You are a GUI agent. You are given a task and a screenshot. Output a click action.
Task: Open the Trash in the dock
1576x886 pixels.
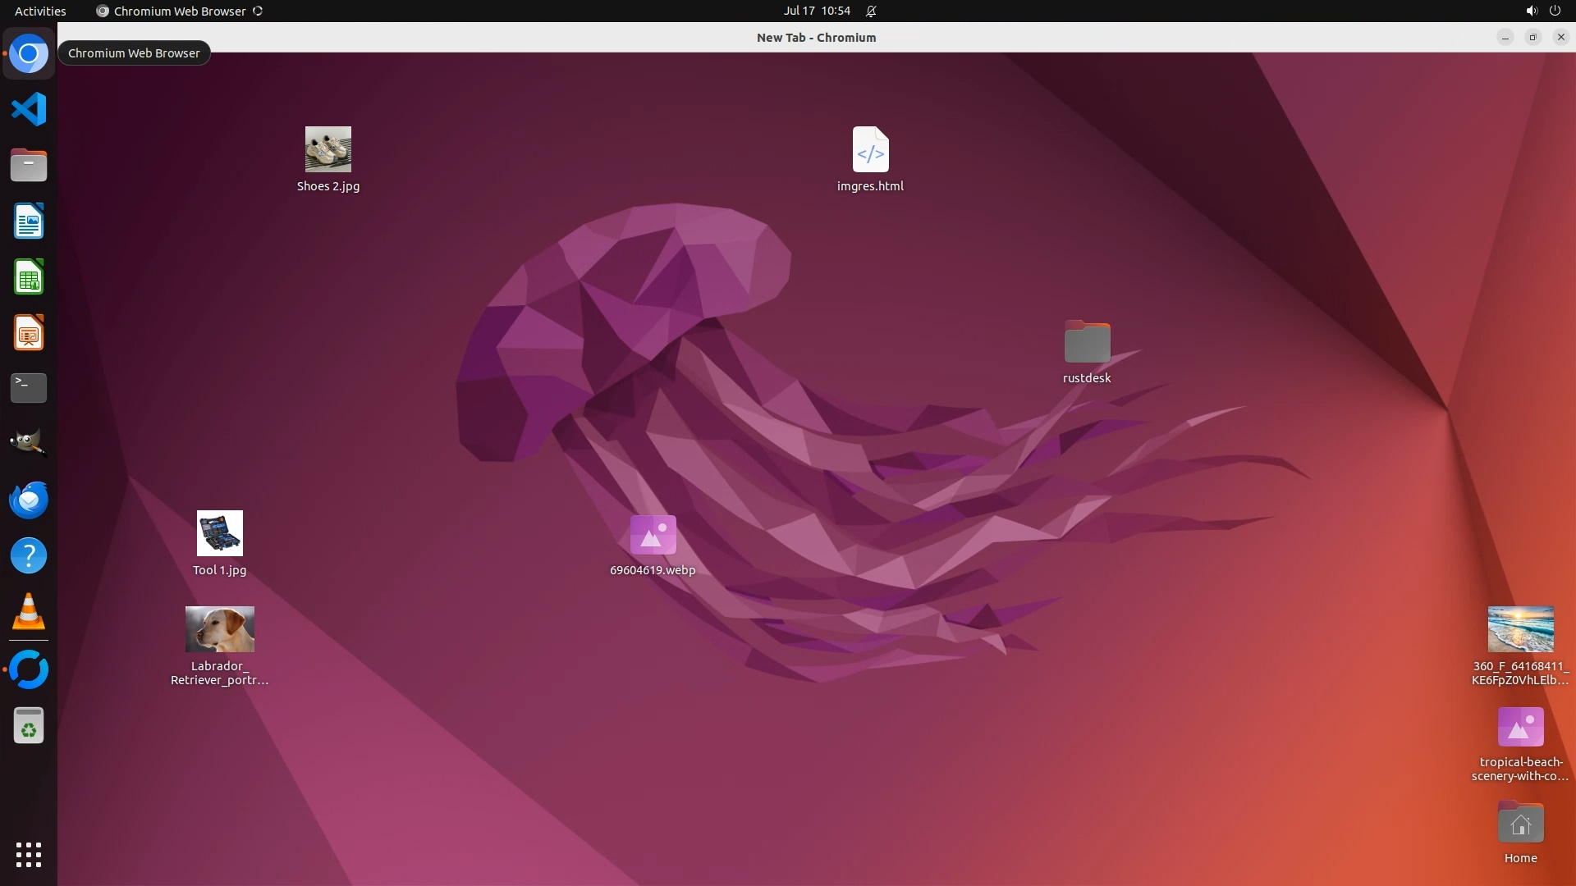[29, 726]
